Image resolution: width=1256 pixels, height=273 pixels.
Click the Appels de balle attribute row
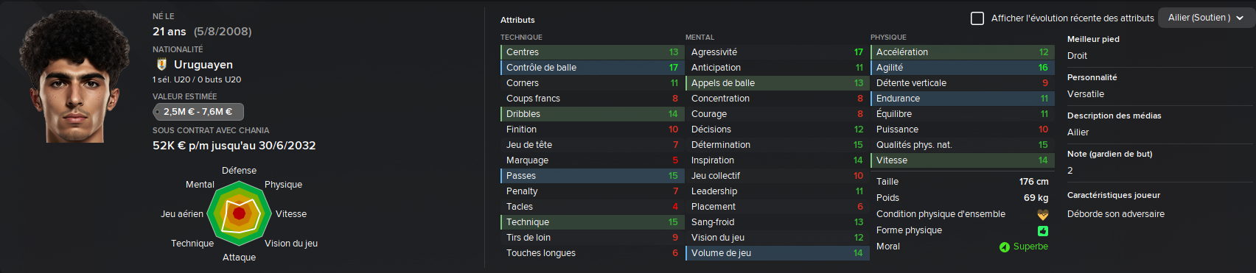[775, 83]
